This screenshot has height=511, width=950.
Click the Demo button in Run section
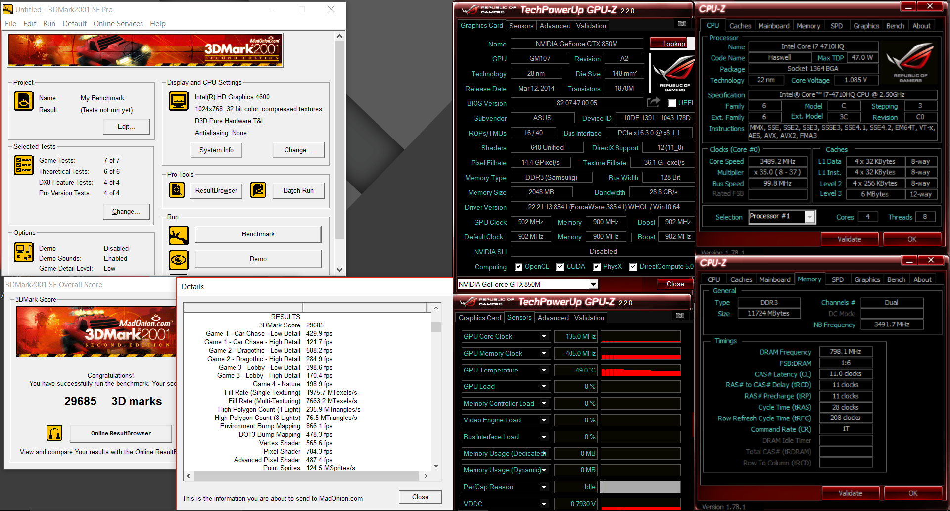258,259
